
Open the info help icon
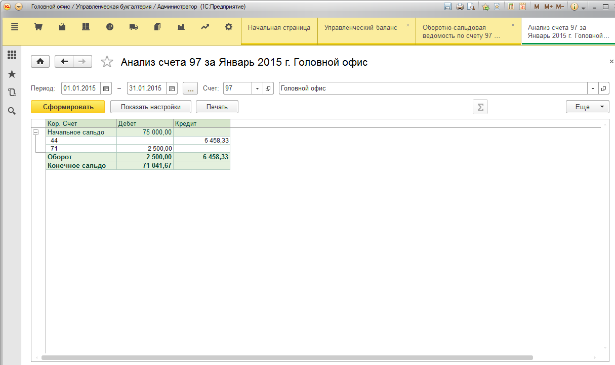coord(575,7)
